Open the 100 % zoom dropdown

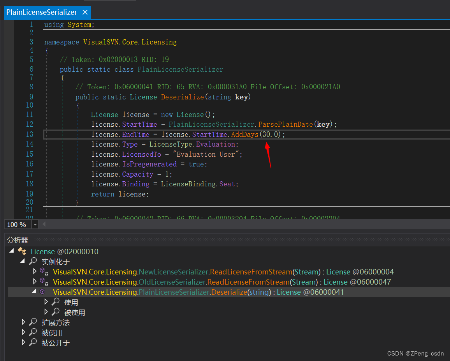point(35,225)
